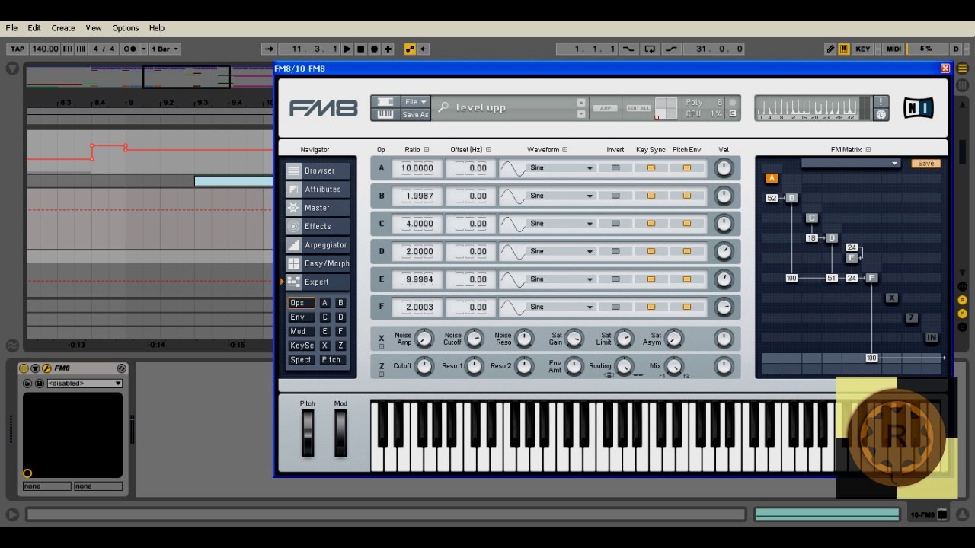The height and width of the screenshot is (548, 975).
Task: Open the Attributes page in Navigator
Action: pyautogui.click(x=318, y=190)
